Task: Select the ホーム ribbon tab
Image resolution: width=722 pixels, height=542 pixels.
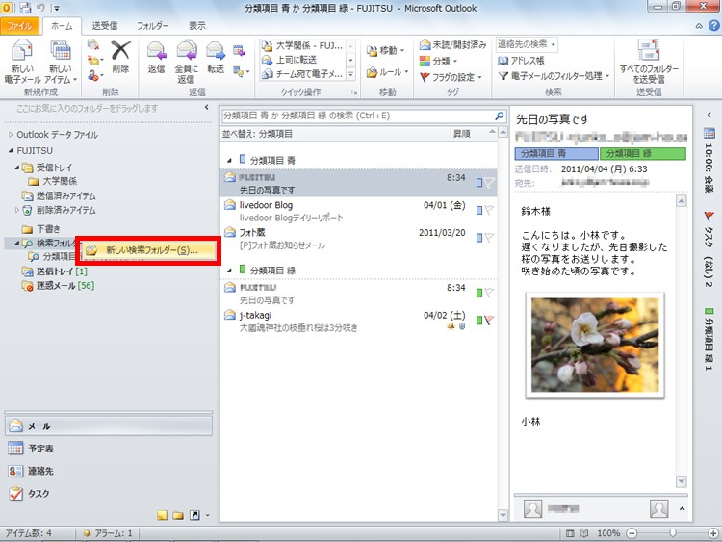Action: (62, 26)
